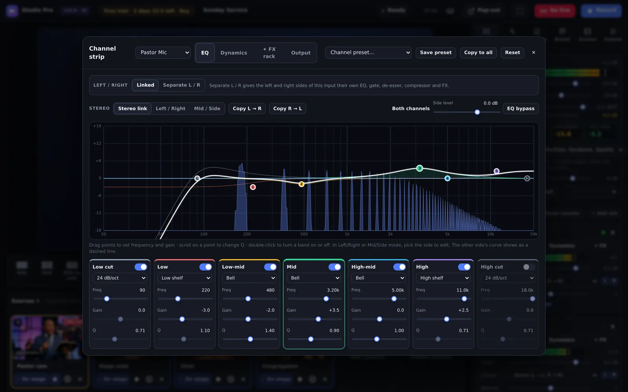The height and width of the screenshot is (392, 628).
Task: Toggle the Low-mid band off
Action: tap(270, 267)
